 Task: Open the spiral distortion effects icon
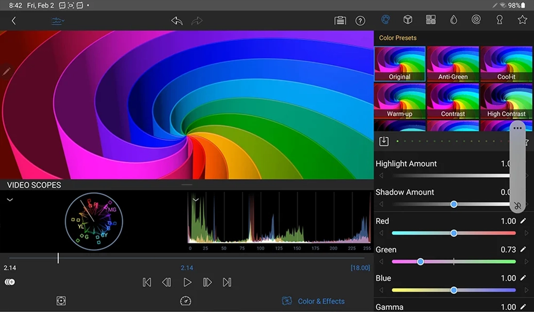pyautogui.click(x=476, y=19)
